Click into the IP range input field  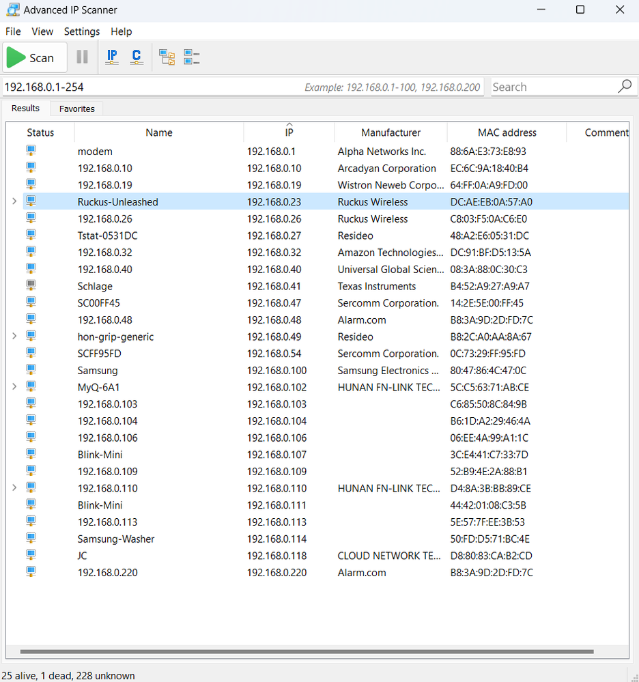tap(150, 87)
